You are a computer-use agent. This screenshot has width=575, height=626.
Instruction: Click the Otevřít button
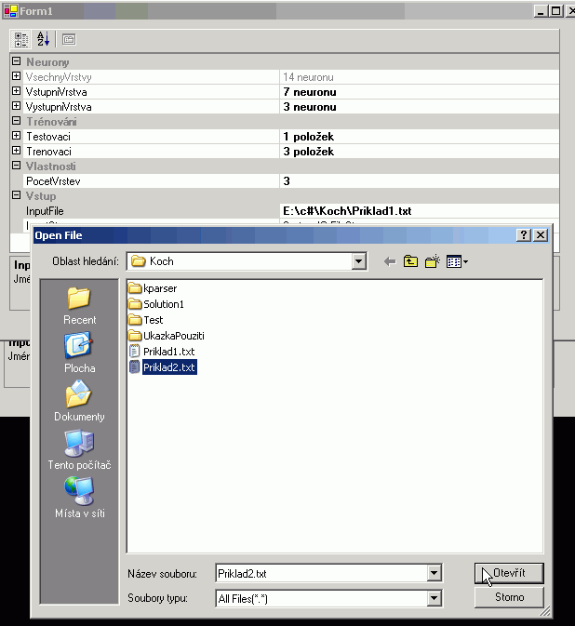point(508,573)
